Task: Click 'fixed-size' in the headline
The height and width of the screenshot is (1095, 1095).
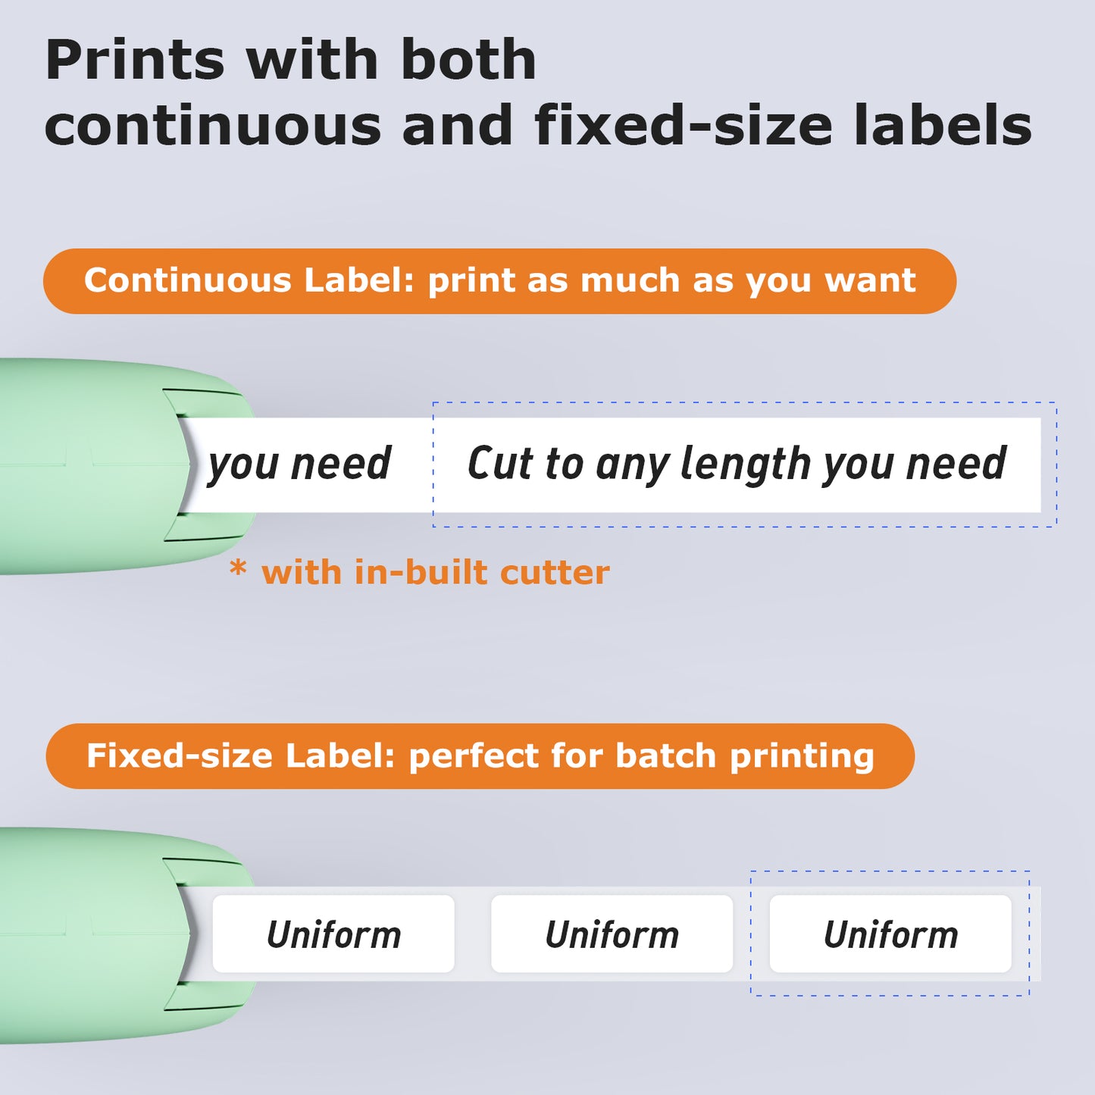Action: (x=684, y=127)
